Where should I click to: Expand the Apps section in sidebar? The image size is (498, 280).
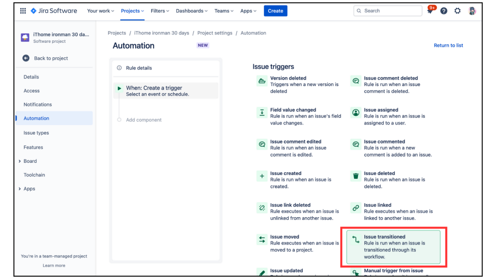(x=19, y=189)
